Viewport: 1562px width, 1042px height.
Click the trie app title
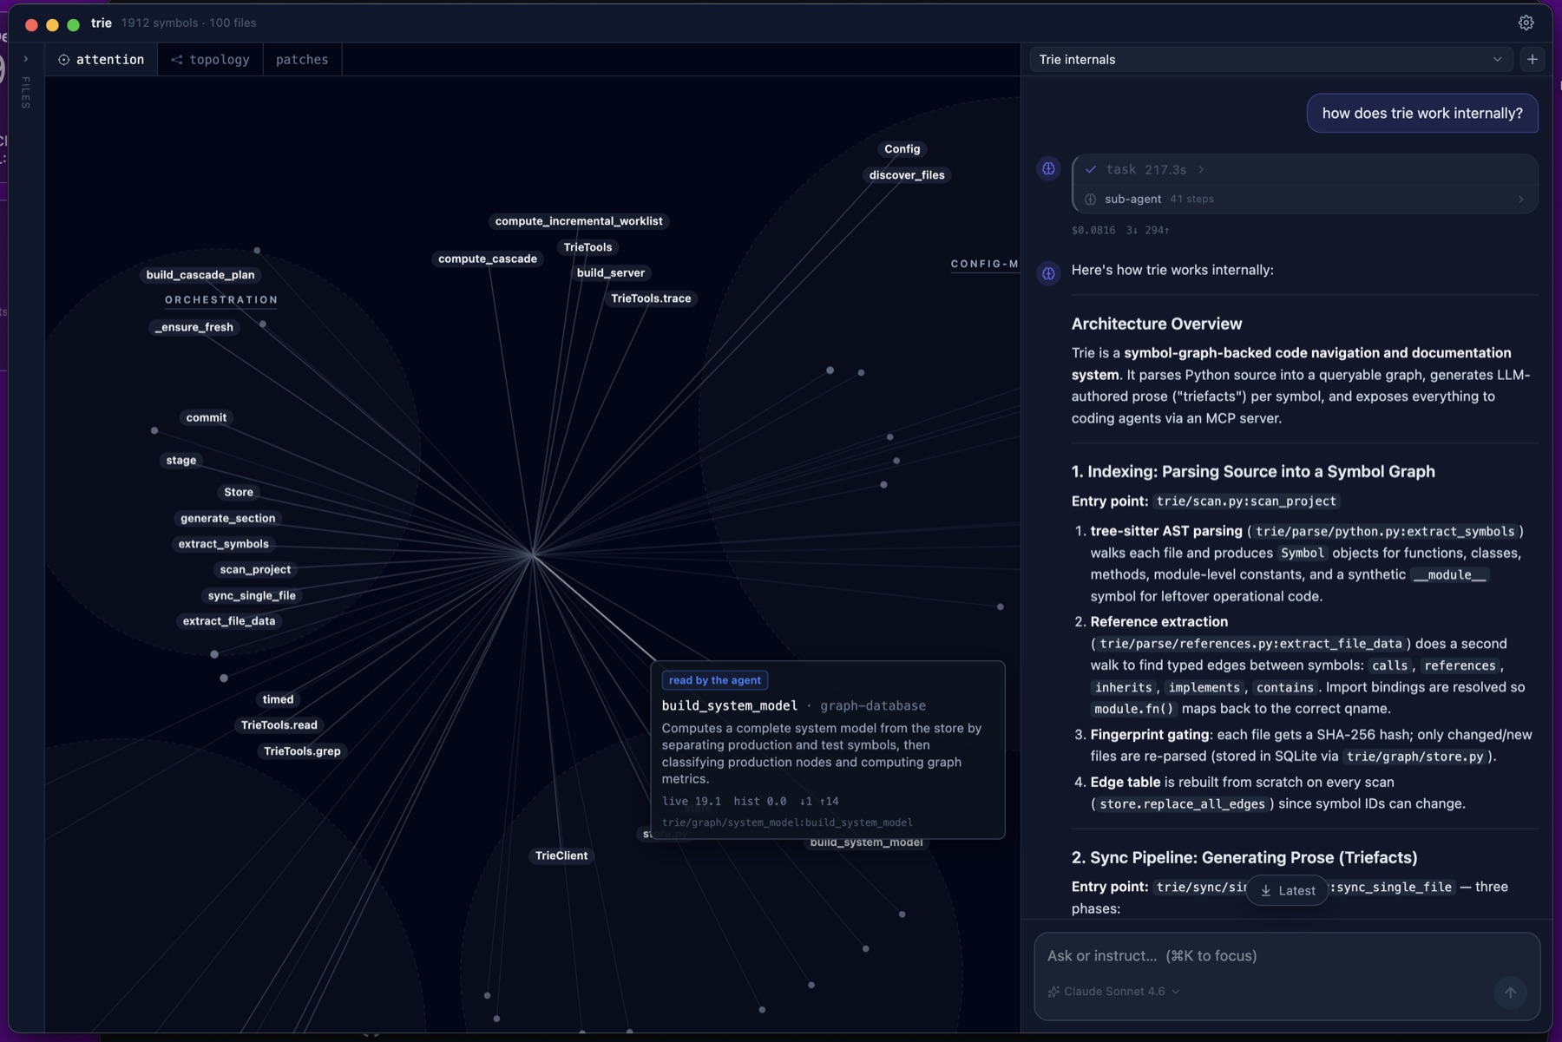click(102, 23)
